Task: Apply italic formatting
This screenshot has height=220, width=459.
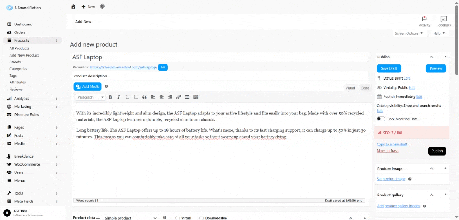Action: click(x=119, y=97)
